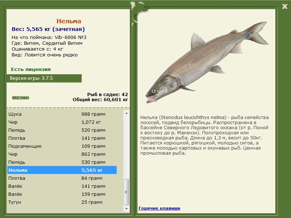Click the Есть лицензия label

[x=31, y=69]
